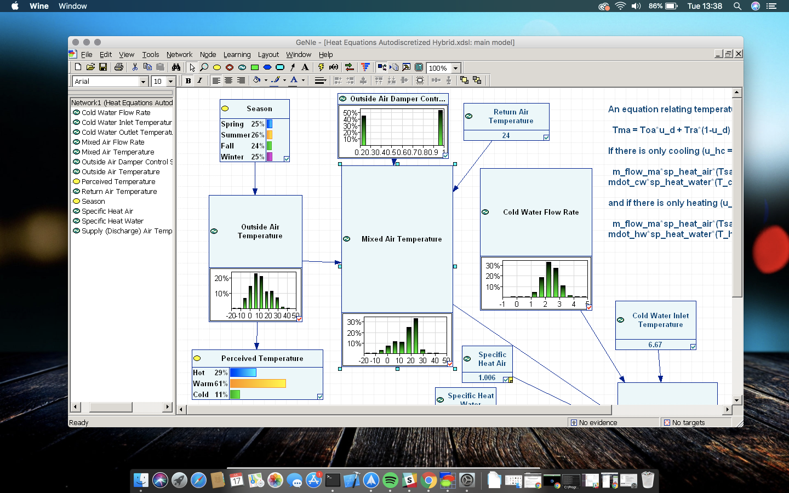The width and height of the screenshot is (789, 493).
Task: Open the Learning menu
Action: point(237,54)
